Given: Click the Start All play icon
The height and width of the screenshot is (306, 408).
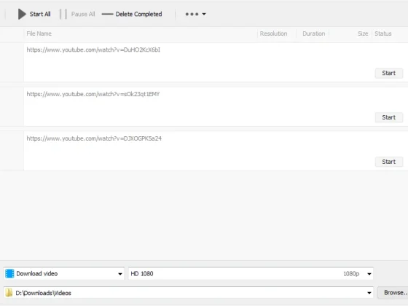Looking at the screenshot, I should (x=22, y=14).
